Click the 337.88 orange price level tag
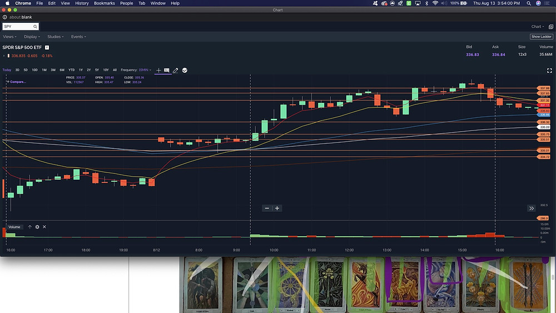556x313 pixels. (x=544, y=88)
